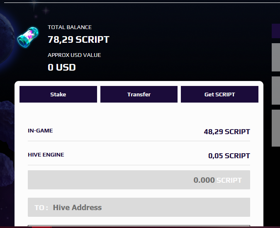Click the TOTAL BALANCE heading

tap(70, 27)
